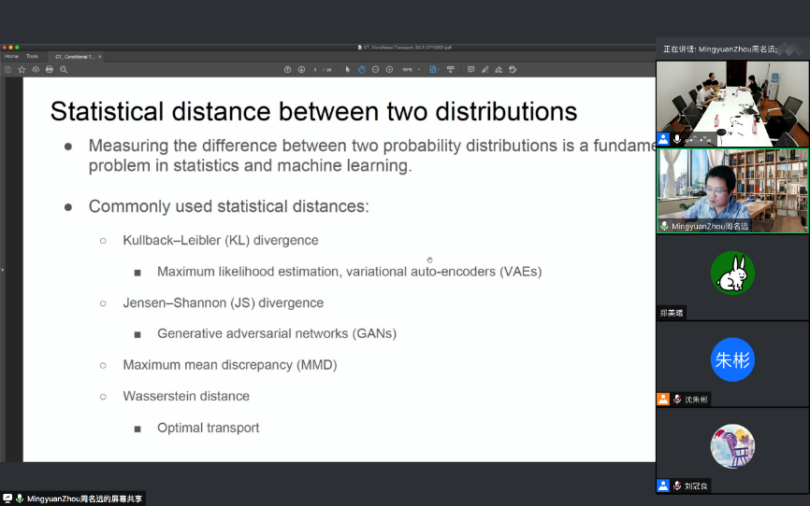Click the Sign document icon
Viewport: 810px width, 506px height.
tap(499, 70)
